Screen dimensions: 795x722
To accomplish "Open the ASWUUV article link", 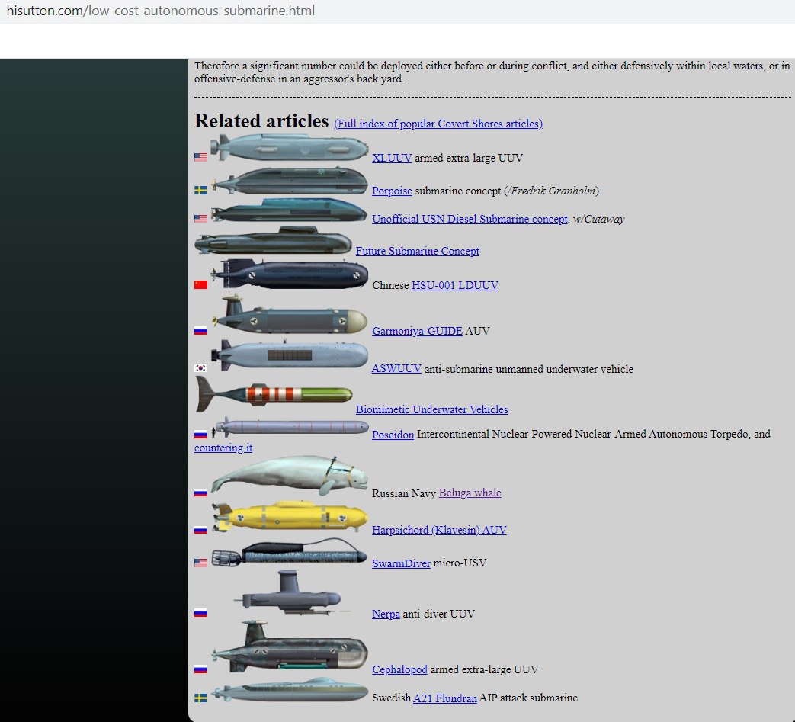I will [396, 369].
